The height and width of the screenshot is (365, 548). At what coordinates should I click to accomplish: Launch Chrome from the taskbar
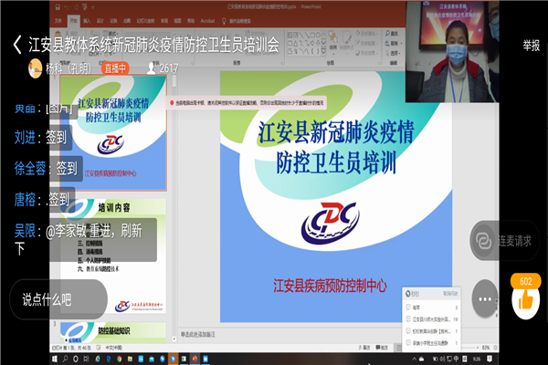click(x=119, y=359)
